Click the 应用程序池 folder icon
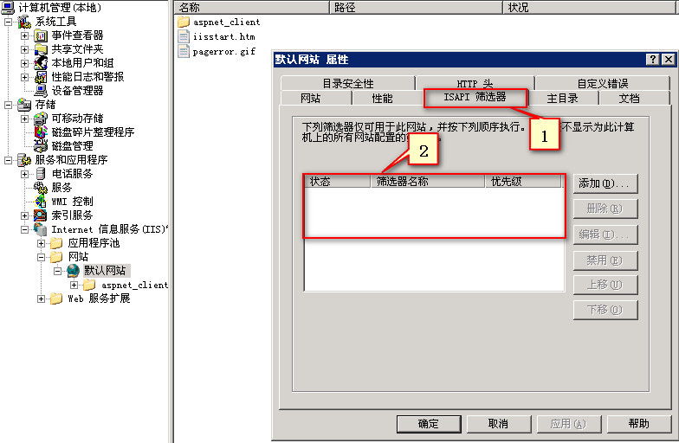 pyautogui.click(x=57, y=243)
